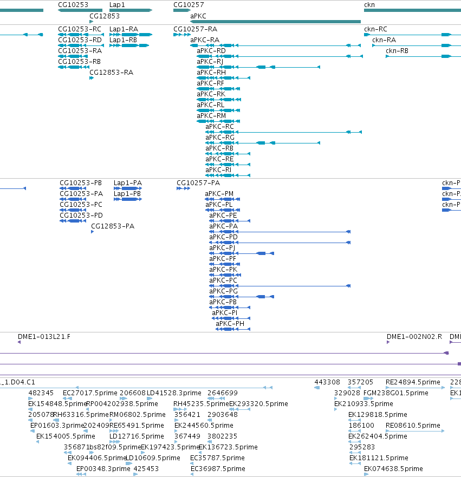
Task: Select transcript CG10253-RD
Action: pyautogui.click(x=81, y=45)
